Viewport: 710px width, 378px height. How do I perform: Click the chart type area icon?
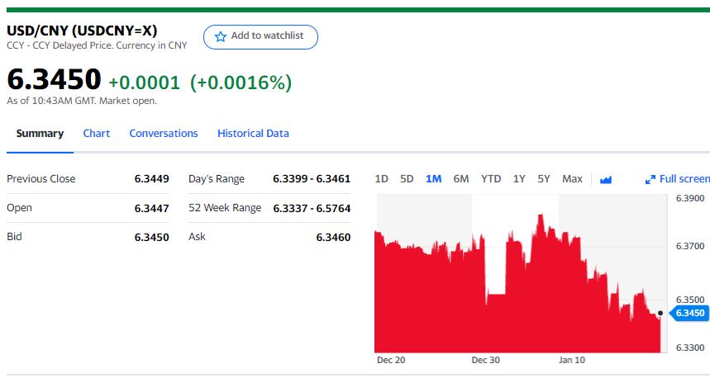pos(605,179)
